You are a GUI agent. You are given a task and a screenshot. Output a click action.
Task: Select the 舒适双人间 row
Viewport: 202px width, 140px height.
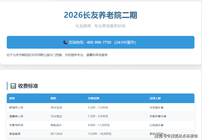pyautogui.click(x=100, y=108)
